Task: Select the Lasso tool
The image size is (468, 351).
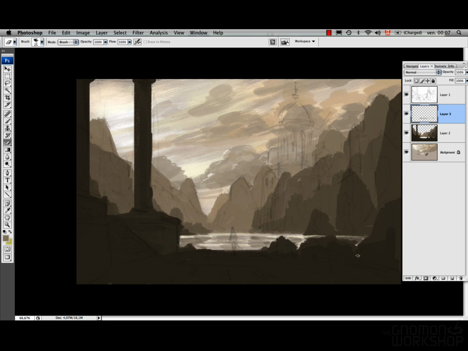Action: click(x=7, y=83)
